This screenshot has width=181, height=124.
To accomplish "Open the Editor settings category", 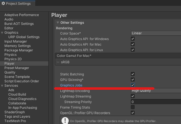I will pyautogui.click(x=9, y=28).
